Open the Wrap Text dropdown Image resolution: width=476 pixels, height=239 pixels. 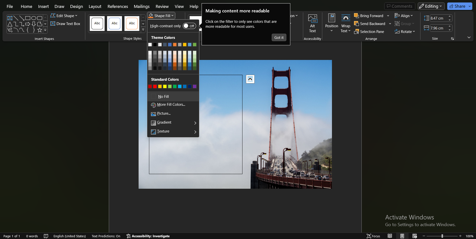click(x=346, y=23)
